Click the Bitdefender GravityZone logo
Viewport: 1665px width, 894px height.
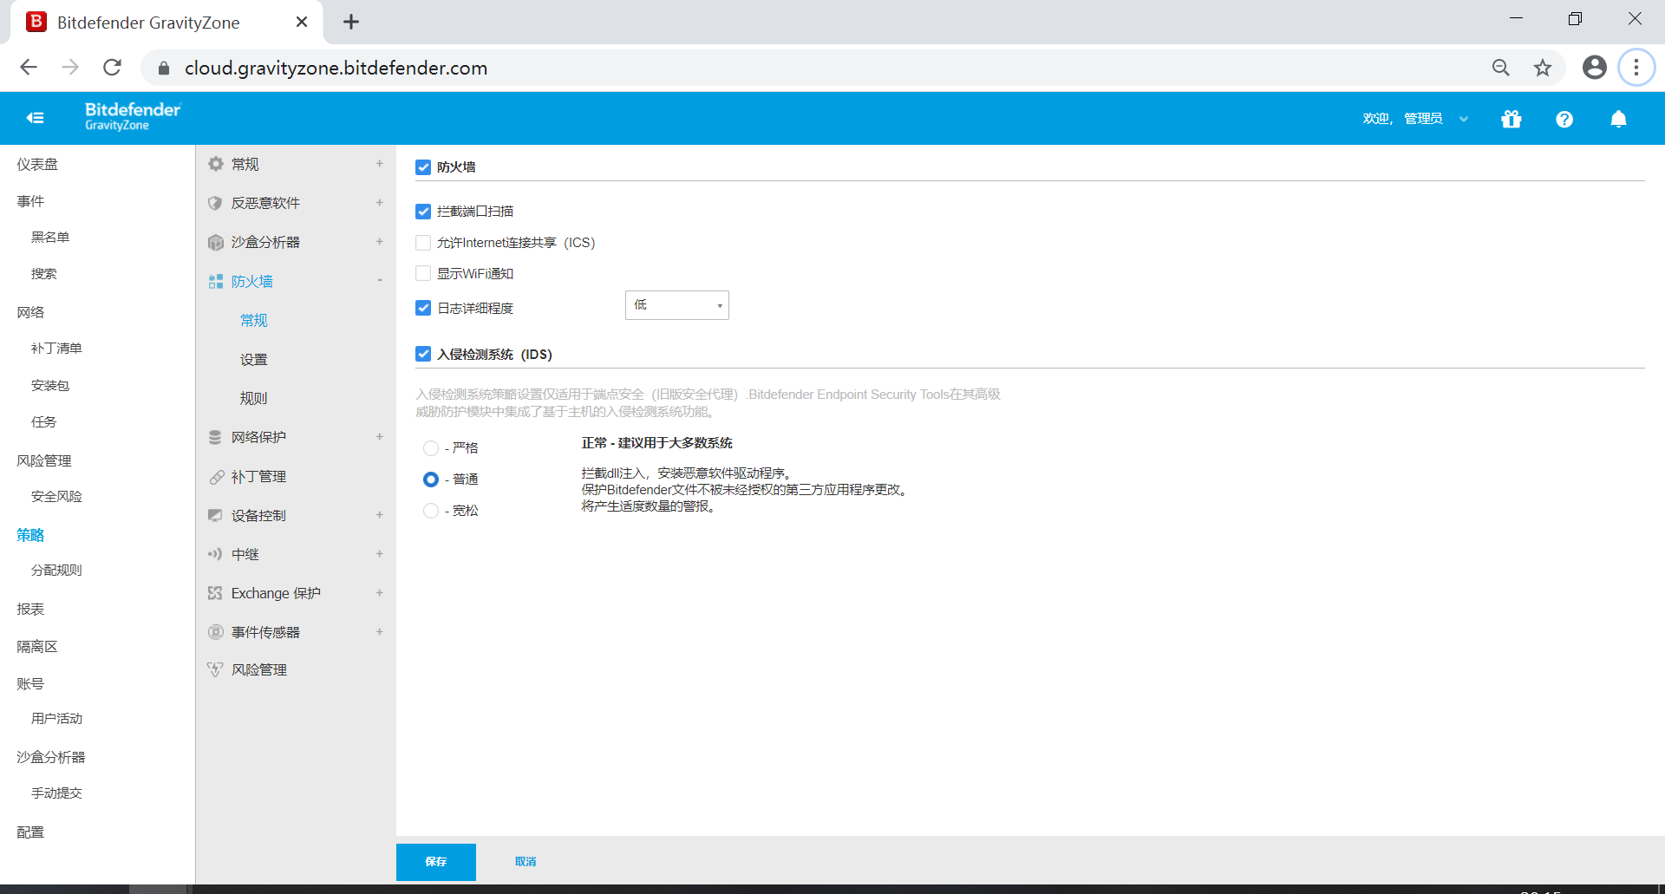pos(133,116)
